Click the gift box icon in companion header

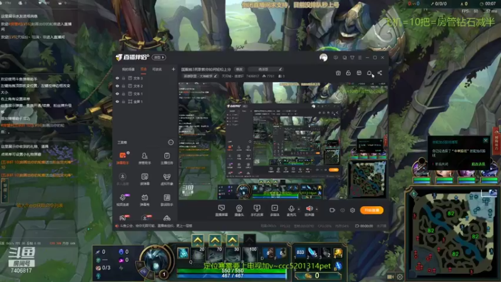click(x=338, y=73)
